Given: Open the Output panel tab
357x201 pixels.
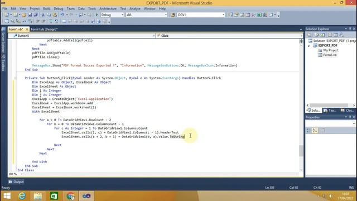Looking at the screenshot, I should pos(16,182).
